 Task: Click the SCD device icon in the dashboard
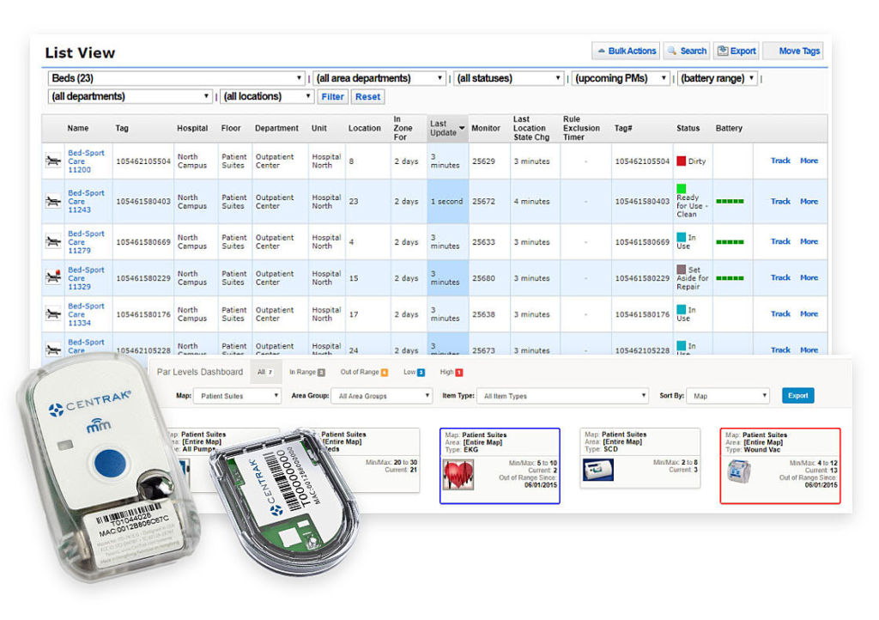click(598, 471)
